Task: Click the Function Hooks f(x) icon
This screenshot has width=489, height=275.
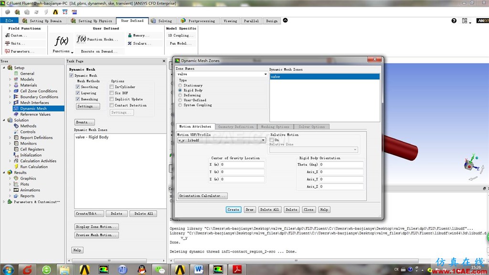Action: [x=81, y=39]
